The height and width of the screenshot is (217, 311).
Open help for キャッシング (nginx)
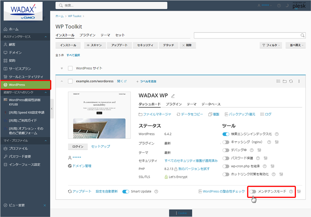(269, 142)
